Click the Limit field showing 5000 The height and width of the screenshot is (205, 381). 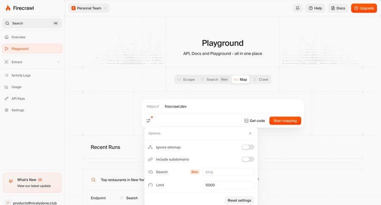[229, 185]
